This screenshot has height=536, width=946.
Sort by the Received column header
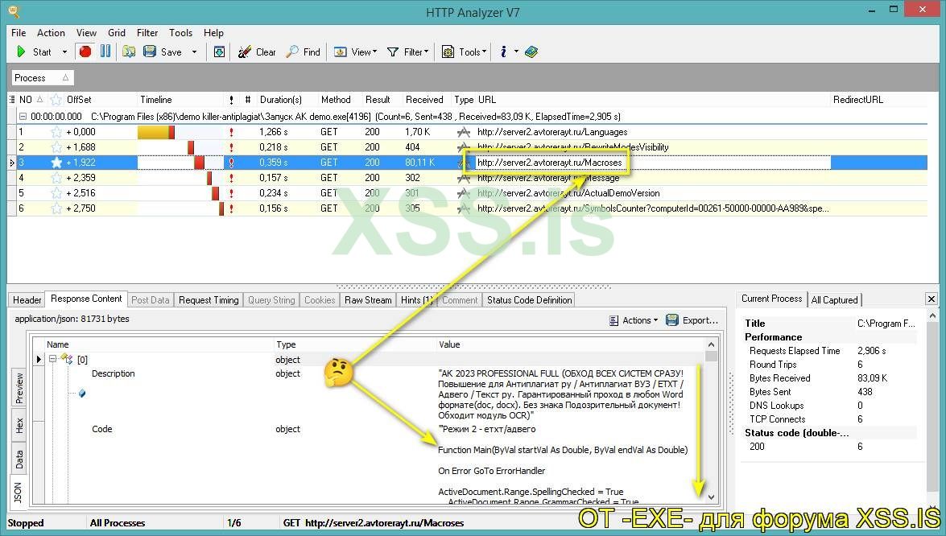[424, 100]
